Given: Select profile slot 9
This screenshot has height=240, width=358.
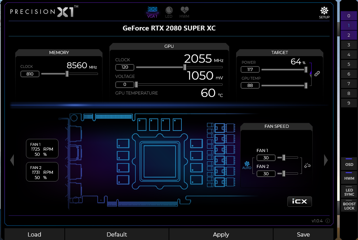Looking at the screenshot, I should (349, 103).
